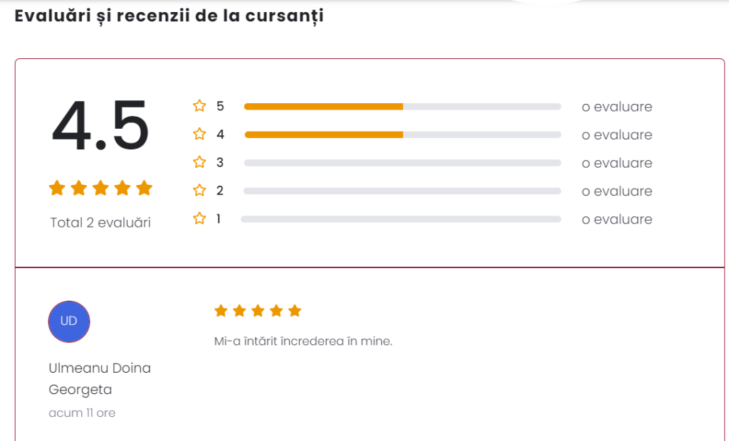The height and width of the screenshot is (441, 729).
Task: Click the 4-star row outline star icon
Action: 199,134
